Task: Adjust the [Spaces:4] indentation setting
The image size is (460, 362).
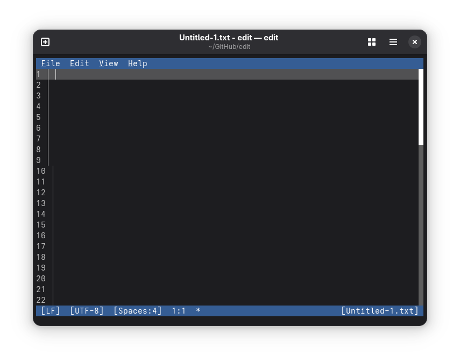Action: pos(138,311)
